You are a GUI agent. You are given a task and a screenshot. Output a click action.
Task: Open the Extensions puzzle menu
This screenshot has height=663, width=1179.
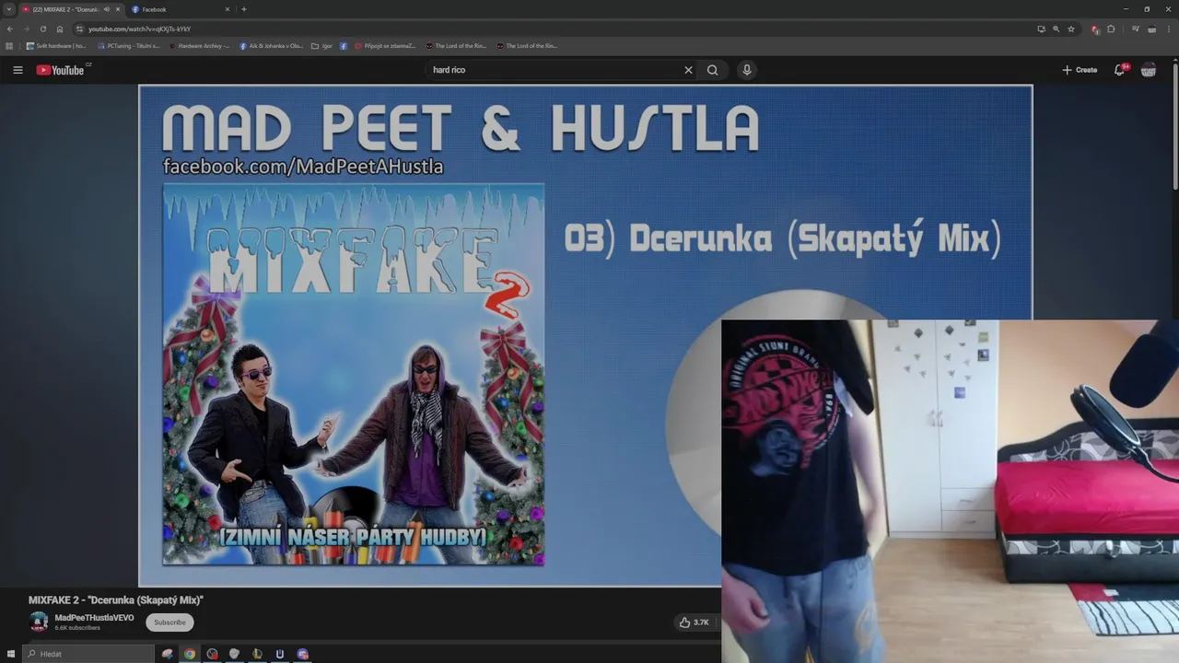[x=1111, y=29]
